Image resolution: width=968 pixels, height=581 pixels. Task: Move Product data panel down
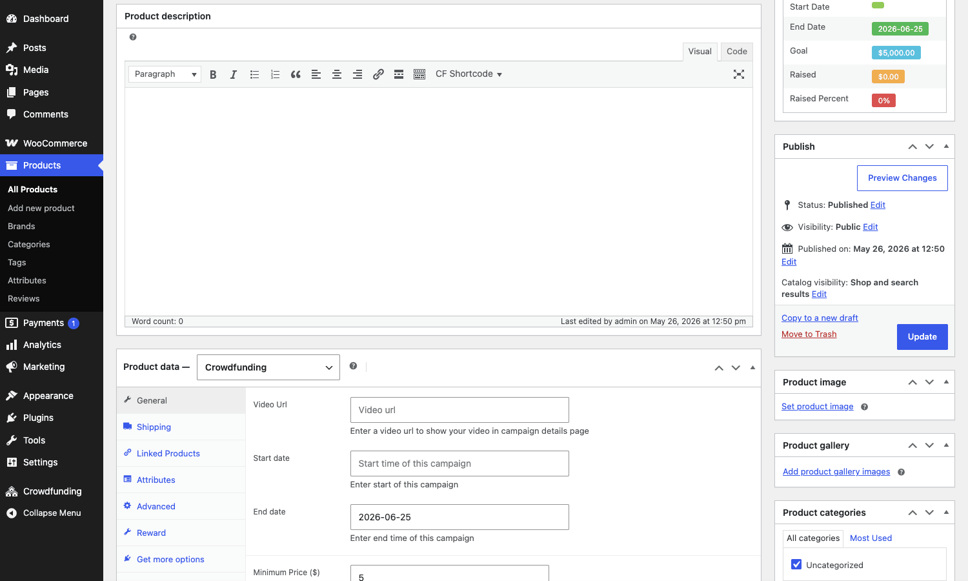[x=736, y=367]
